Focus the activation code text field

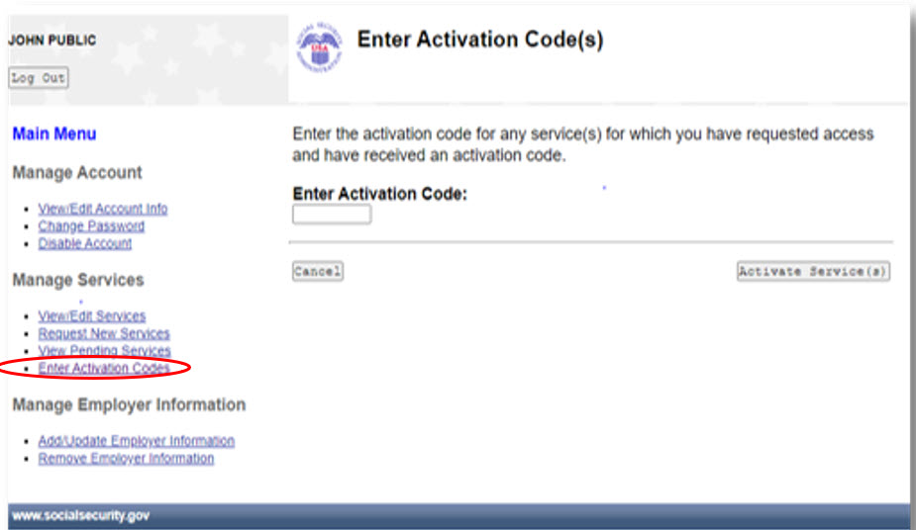point(332,214)
